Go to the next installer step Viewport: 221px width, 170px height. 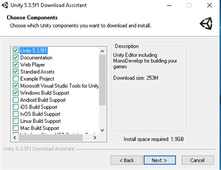click(159, 160)
